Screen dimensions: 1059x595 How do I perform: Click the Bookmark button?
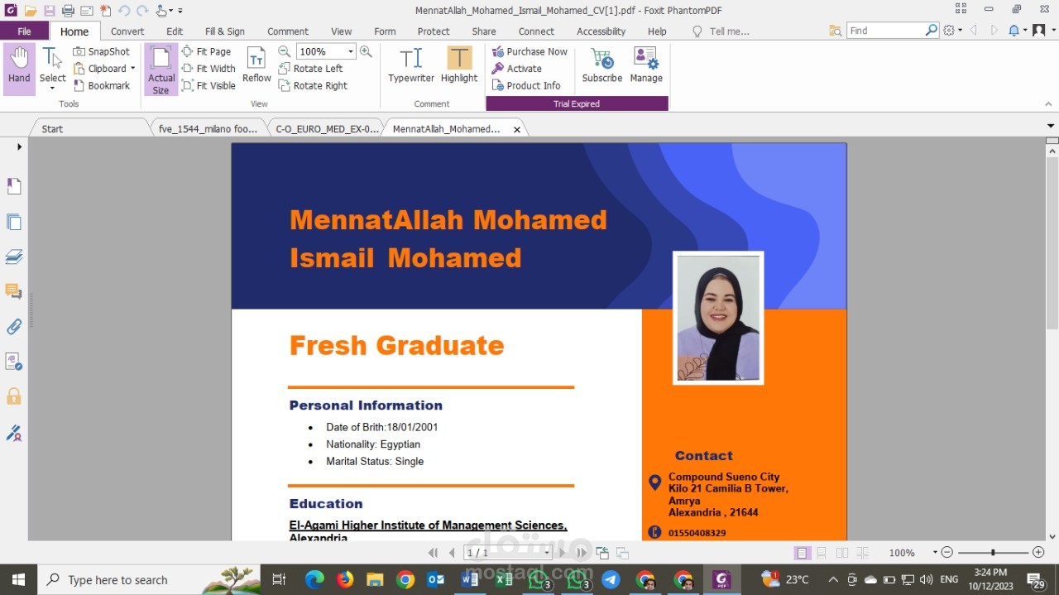pos(102,85)
